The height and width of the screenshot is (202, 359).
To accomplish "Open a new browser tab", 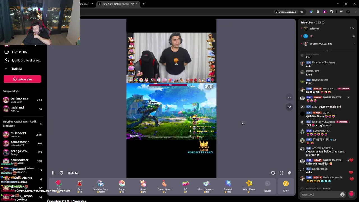I will (x=144, y=4).
